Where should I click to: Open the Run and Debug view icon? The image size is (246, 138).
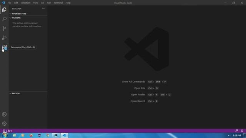click(x=4, y=38)
